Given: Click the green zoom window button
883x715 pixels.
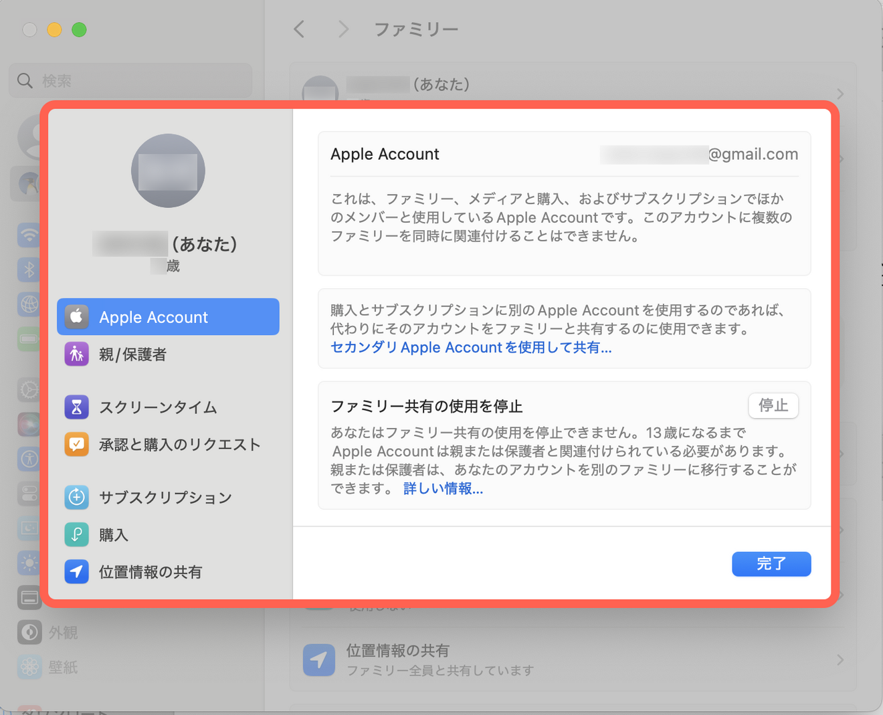Looking at the screenshot, I should [79, 29].
